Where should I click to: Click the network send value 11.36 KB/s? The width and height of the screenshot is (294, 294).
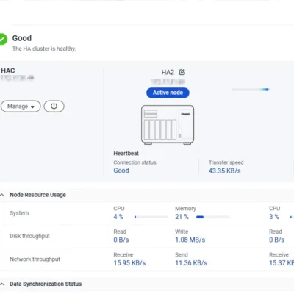(191, 263)
